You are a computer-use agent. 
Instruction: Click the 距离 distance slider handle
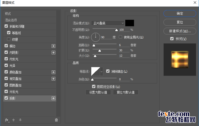[x=94, y=45]
